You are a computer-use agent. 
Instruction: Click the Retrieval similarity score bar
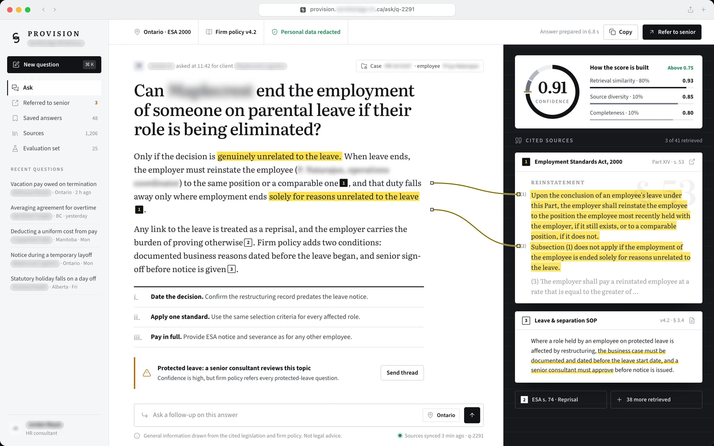(641, 87)
